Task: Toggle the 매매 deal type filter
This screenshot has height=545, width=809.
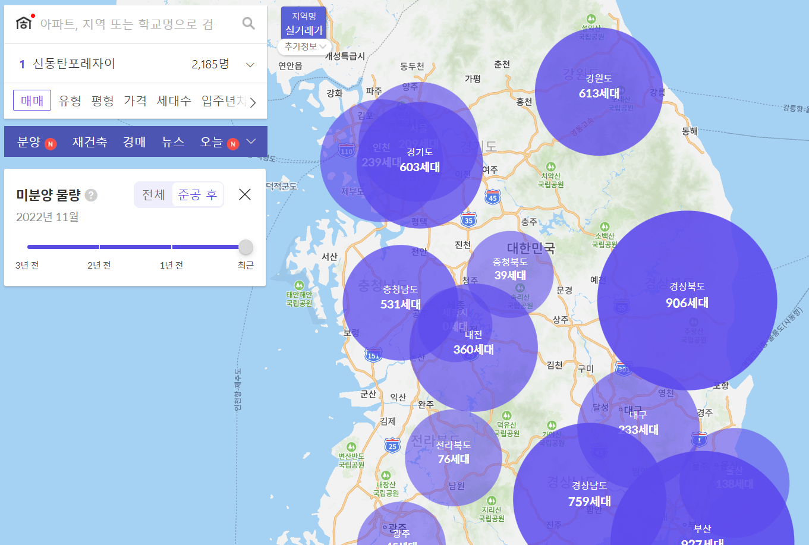Action: pos(32,100)
